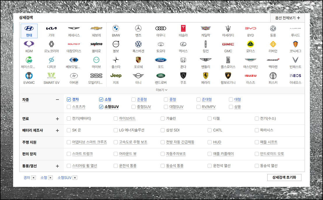Image resolution: width=323 pixels, height=200 pixels.
Task: Select the KGM brand logo
Action: 29,44
